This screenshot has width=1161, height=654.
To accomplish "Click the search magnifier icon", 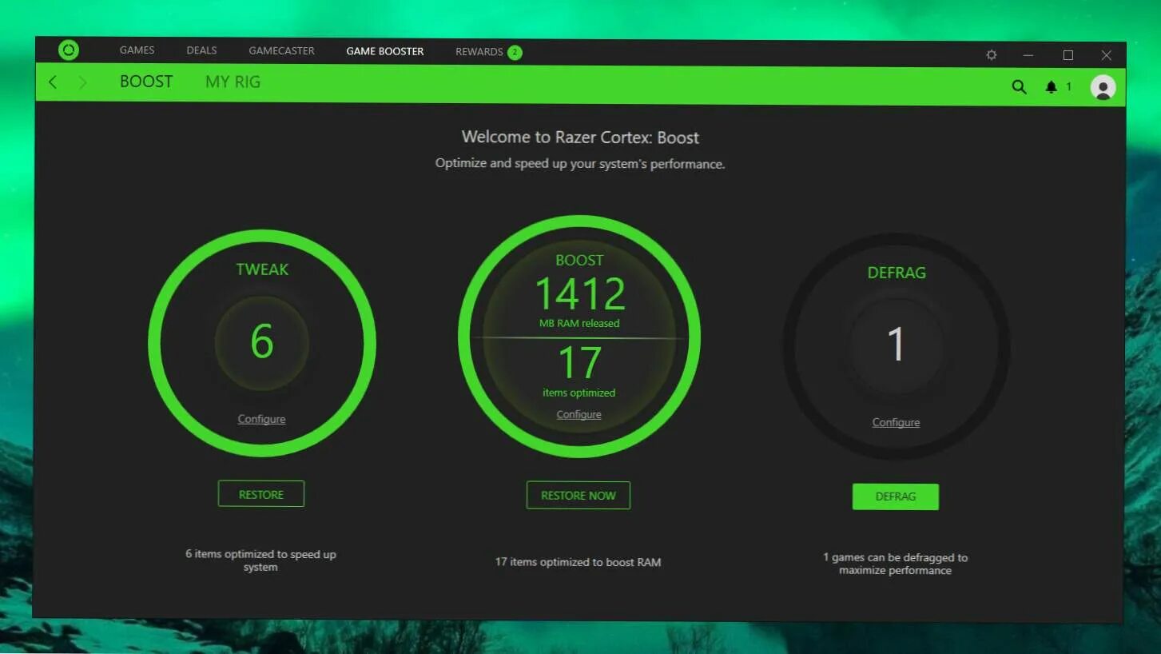I will (1019, 87).
